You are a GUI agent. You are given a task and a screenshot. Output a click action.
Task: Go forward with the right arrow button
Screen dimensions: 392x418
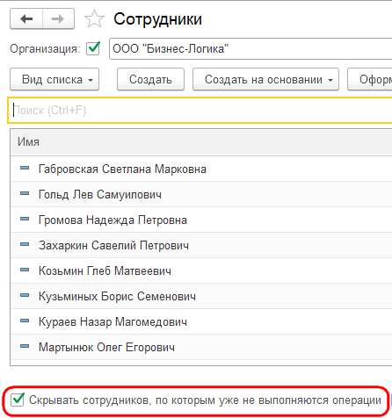[58, 19]
